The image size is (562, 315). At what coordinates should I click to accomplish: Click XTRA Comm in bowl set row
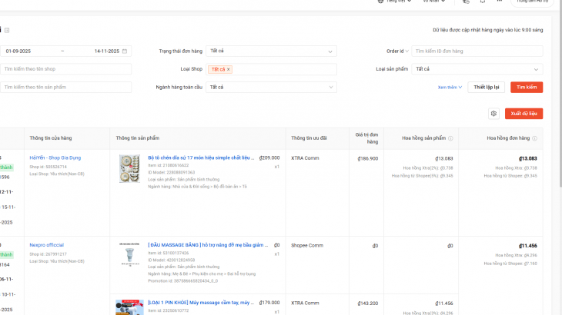pos(305,158)
